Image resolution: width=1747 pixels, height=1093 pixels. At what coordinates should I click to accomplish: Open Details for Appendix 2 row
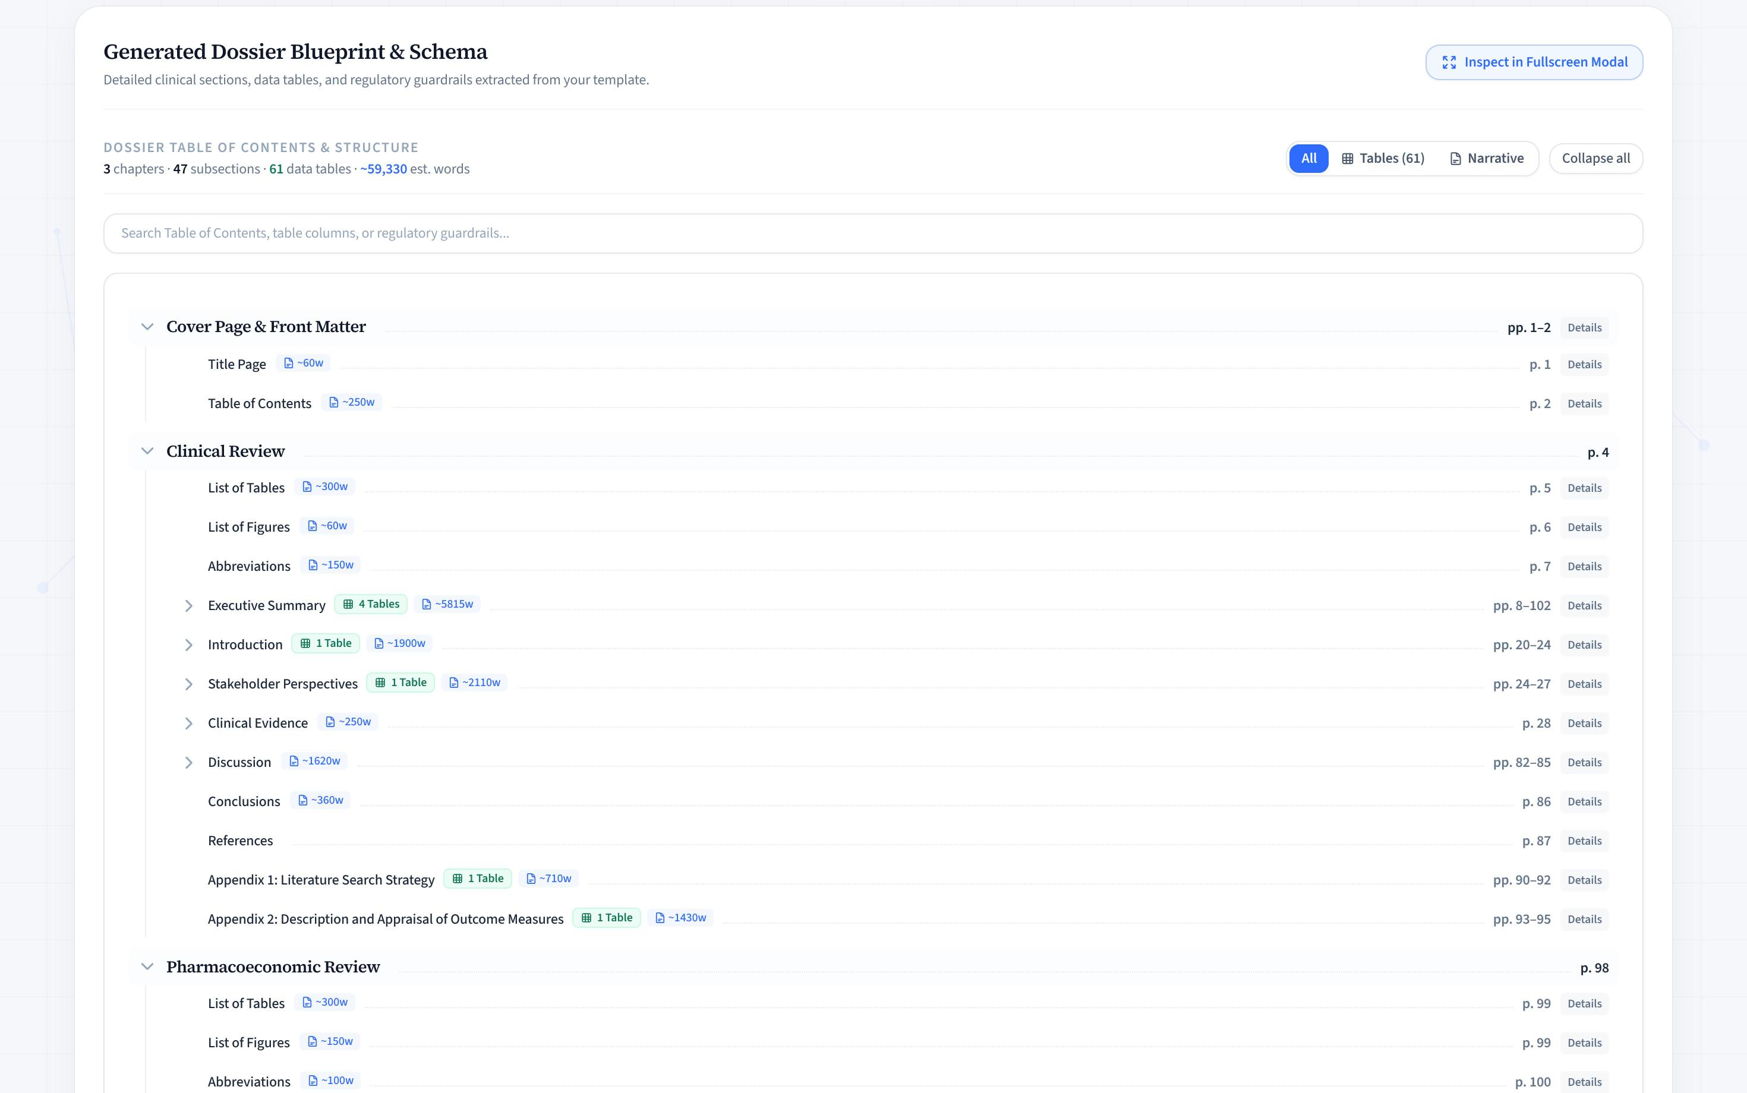click(x=1584, y=920)
